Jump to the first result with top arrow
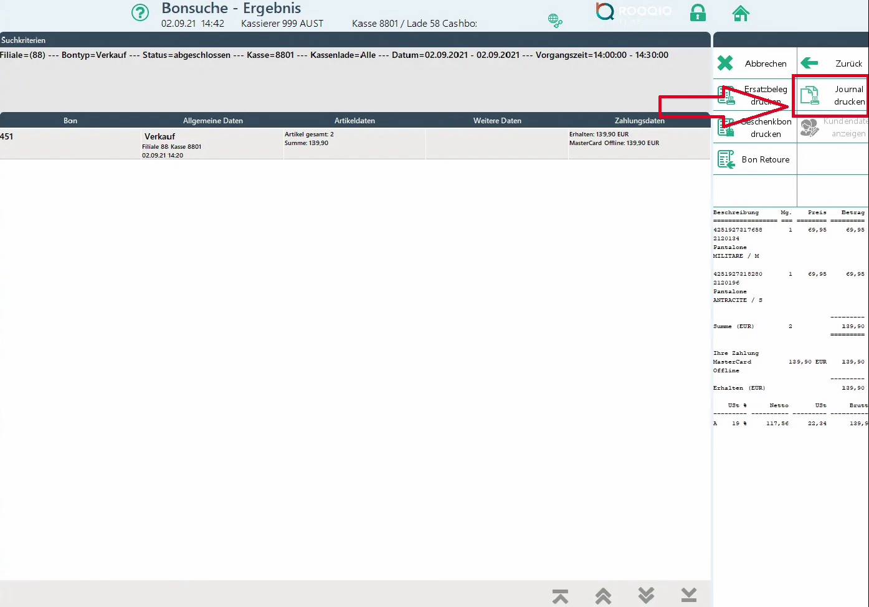 tap(560, 596)
